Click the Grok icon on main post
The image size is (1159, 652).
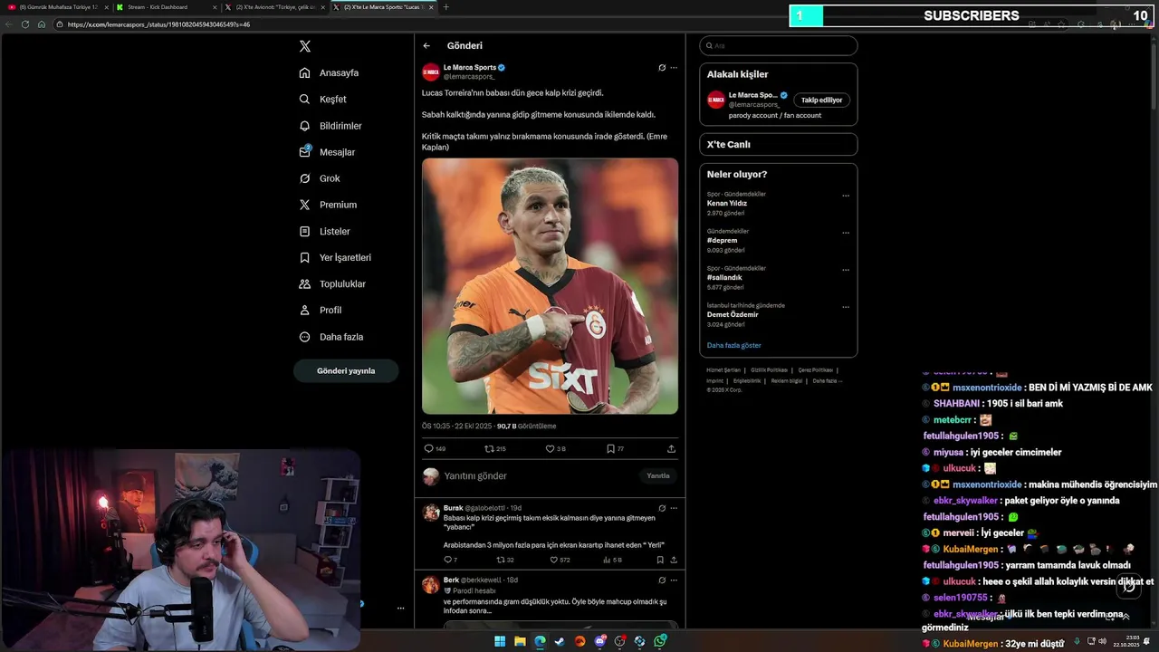[x=662, y=67]
